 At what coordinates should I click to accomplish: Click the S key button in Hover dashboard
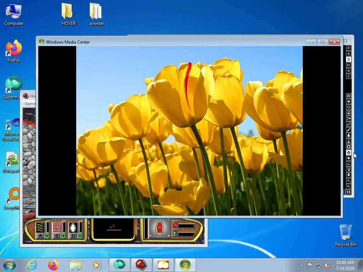tap(57, 236)
